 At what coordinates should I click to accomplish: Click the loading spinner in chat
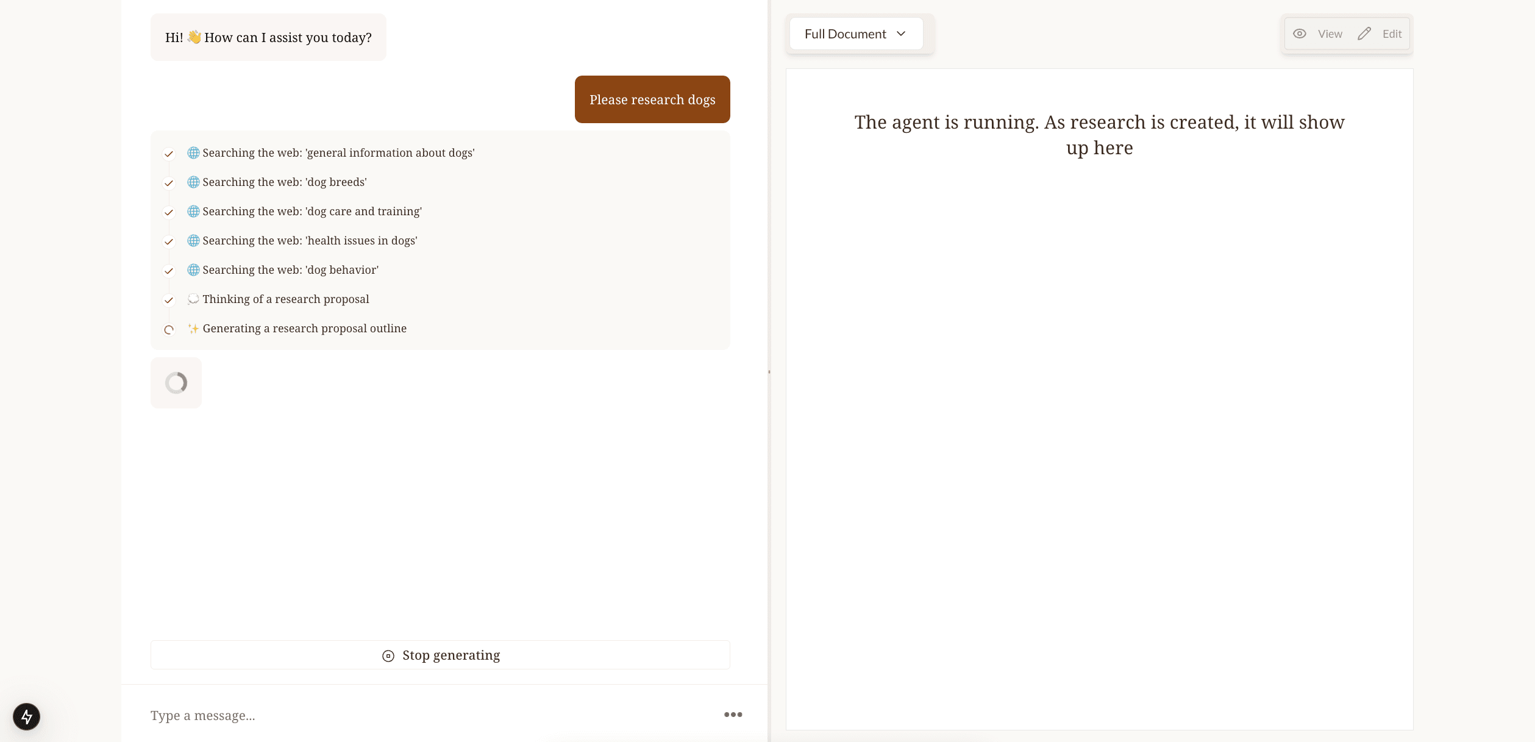(176, 383)
